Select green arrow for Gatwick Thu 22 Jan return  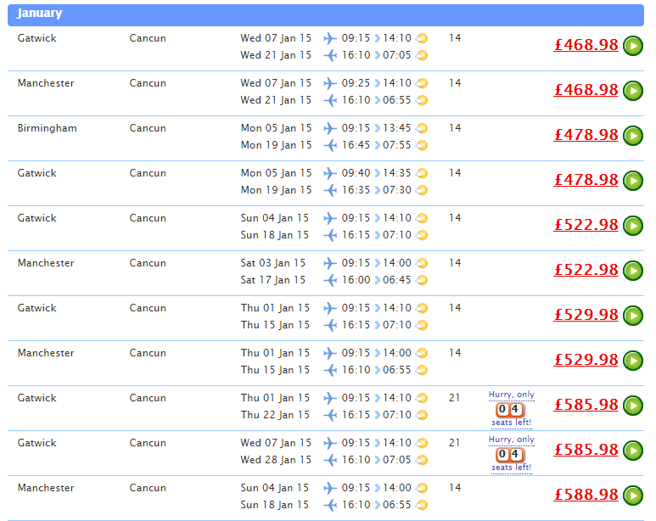coord(633,406)
